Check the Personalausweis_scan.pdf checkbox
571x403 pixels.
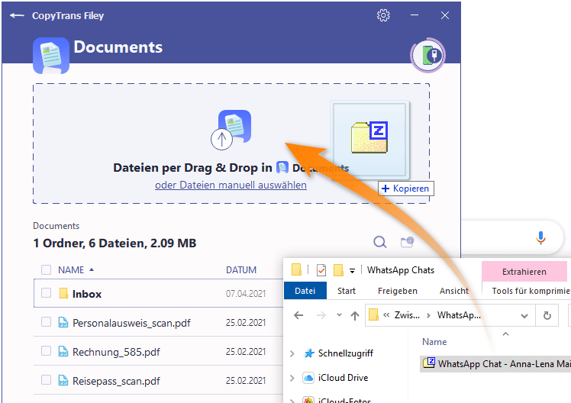(46, 322)
